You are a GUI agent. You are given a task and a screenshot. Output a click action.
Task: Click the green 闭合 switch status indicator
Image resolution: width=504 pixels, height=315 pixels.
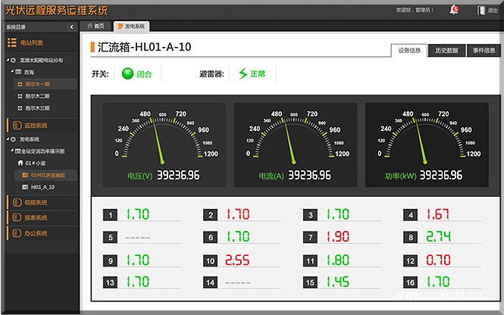(x=127, y=74)
